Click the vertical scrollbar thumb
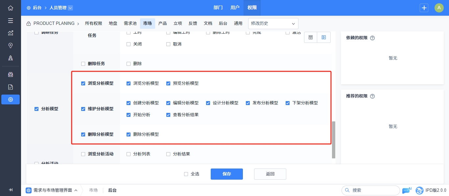This screenshot has width=449, height=196. (334, 139)
